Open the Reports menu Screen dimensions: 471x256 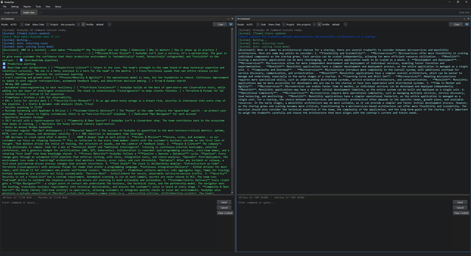click(27, 6)
